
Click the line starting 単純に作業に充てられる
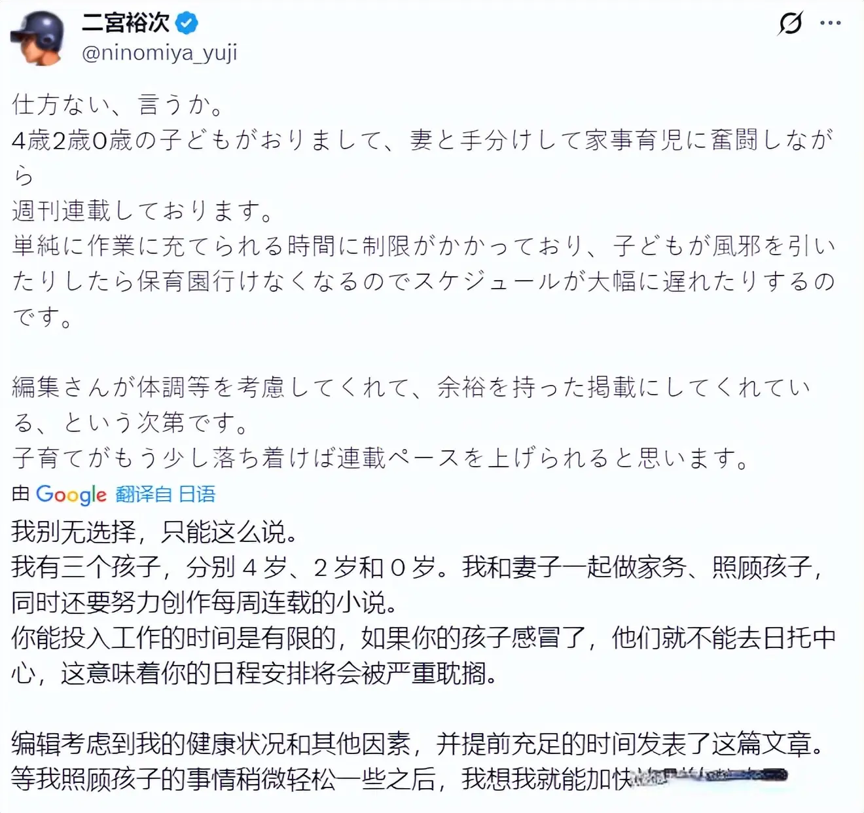(423, 246)
